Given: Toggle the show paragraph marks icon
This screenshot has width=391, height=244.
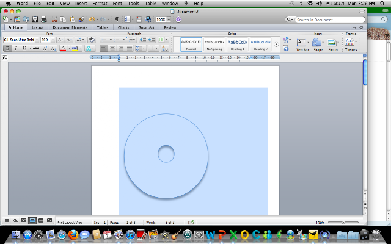Looking at the screenshot, I should 117,20.
